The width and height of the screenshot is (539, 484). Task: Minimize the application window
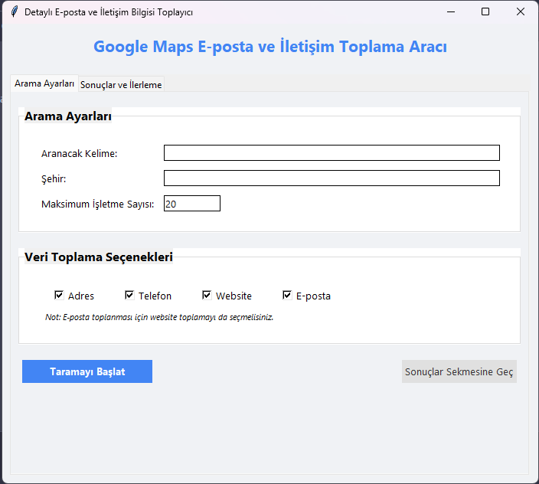(x=451, y=11)
